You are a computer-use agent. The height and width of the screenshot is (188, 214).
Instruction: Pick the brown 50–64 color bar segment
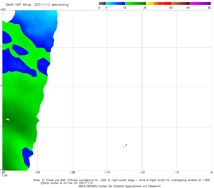pyautogui.click(x=180, y=3)
